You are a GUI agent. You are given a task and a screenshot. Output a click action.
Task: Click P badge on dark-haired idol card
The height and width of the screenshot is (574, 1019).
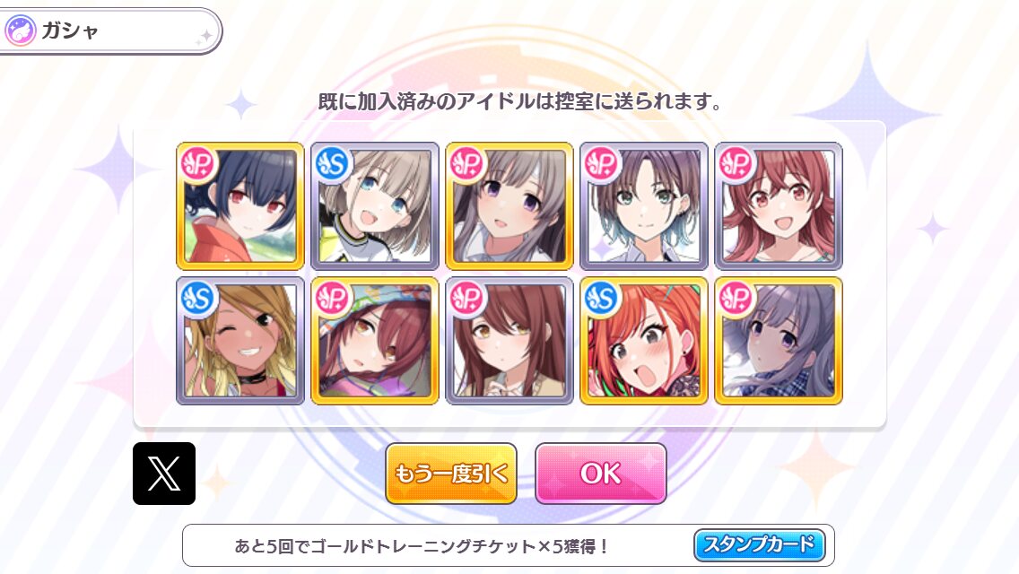coord(198,164)
